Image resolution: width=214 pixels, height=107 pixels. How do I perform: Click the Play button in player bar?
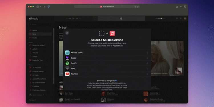(73, 19)
